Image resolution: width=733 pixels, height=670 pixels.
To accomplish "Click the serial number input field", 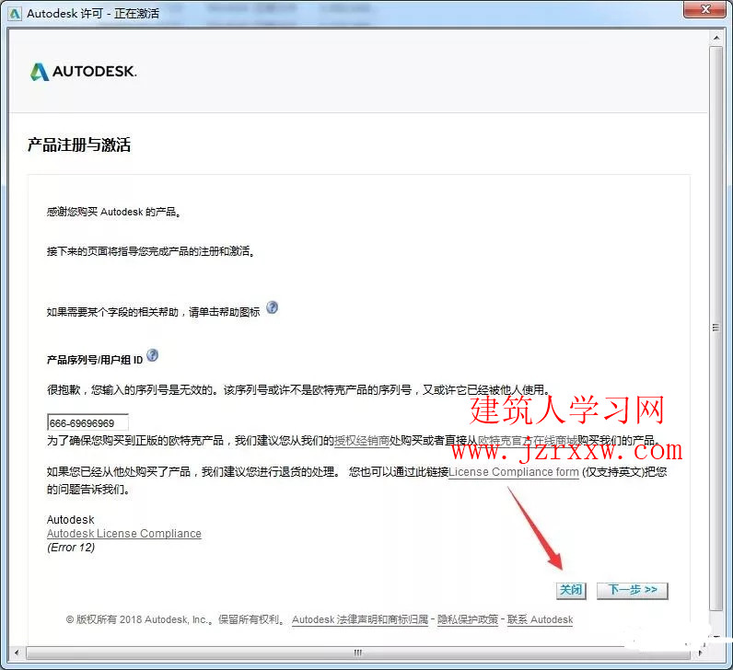I will coord(87,422).
